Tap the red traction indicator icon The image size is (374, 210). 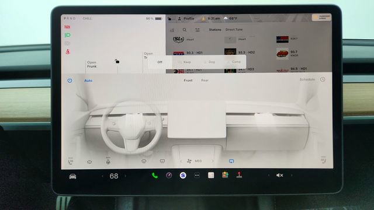click(67, 27)
